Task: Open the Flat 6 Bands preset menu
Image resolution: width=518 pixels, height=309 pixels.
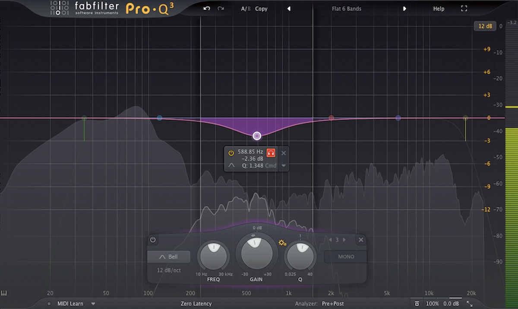Action: coord(347,9)
